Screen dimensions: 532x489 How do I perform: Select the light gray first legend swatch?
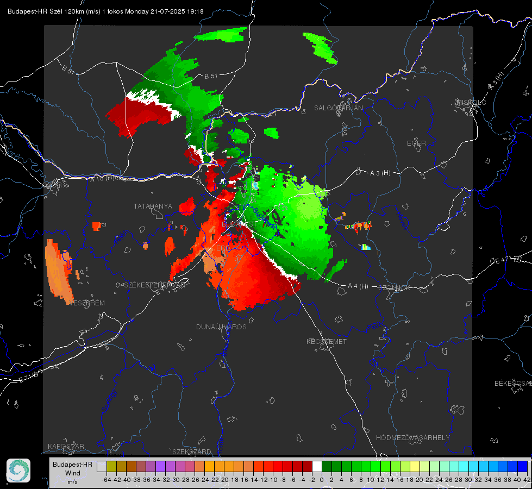pos(102,467)
